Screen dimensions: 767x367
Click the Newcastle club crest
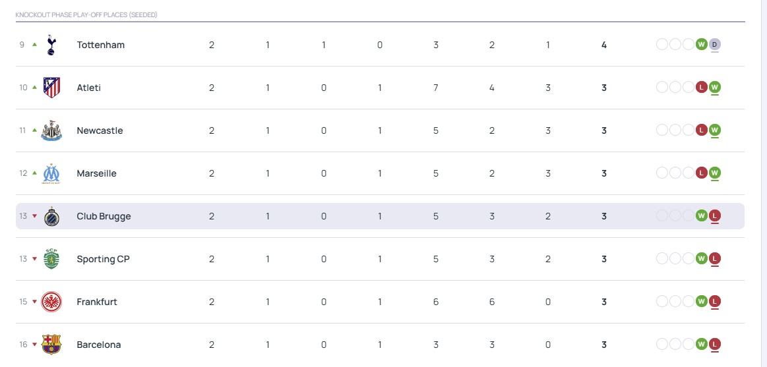[51, 130]
